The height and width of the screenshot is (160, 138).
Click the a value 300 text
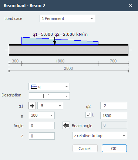point(34,115)
